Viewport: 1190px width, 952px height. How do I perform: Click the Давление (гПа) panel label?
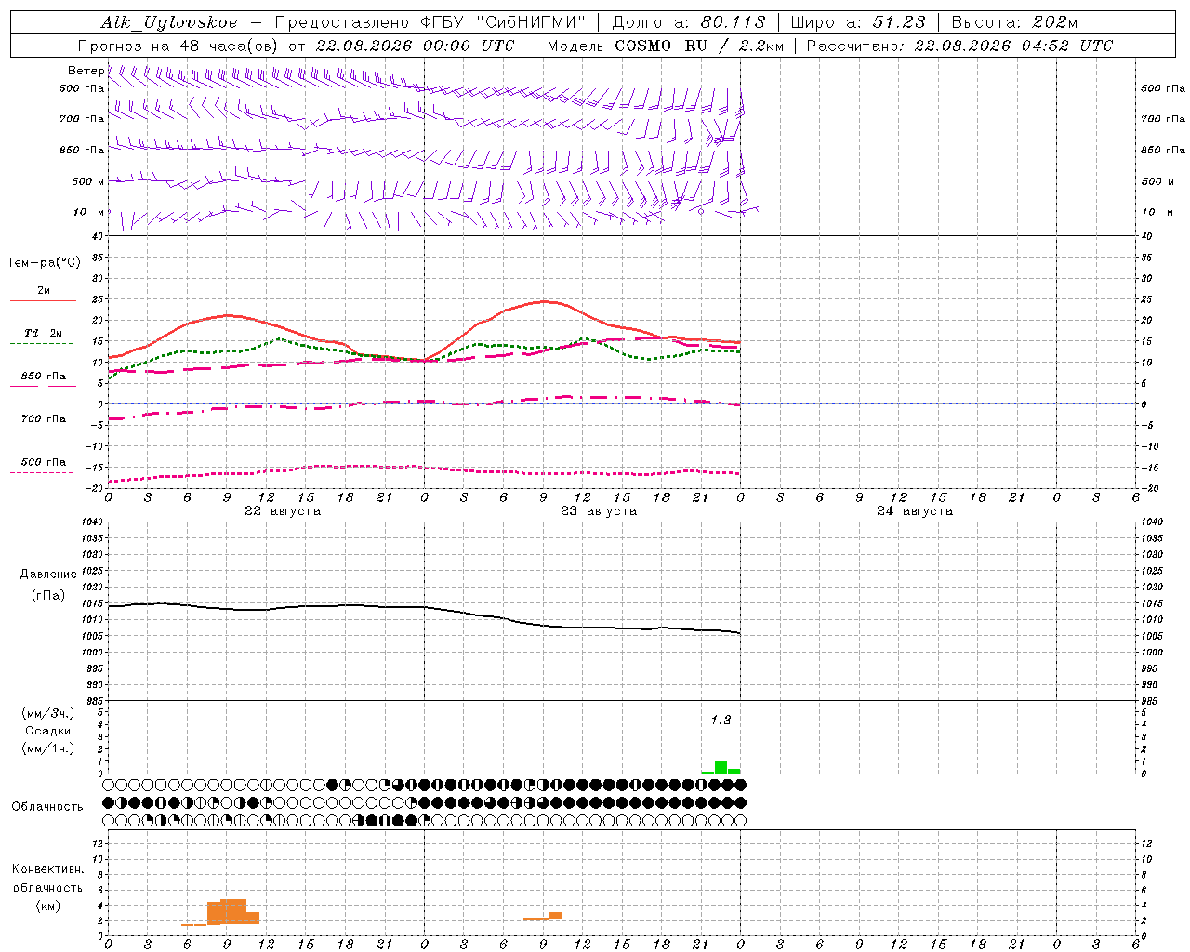pyautogui.click(x=48, y=585)
